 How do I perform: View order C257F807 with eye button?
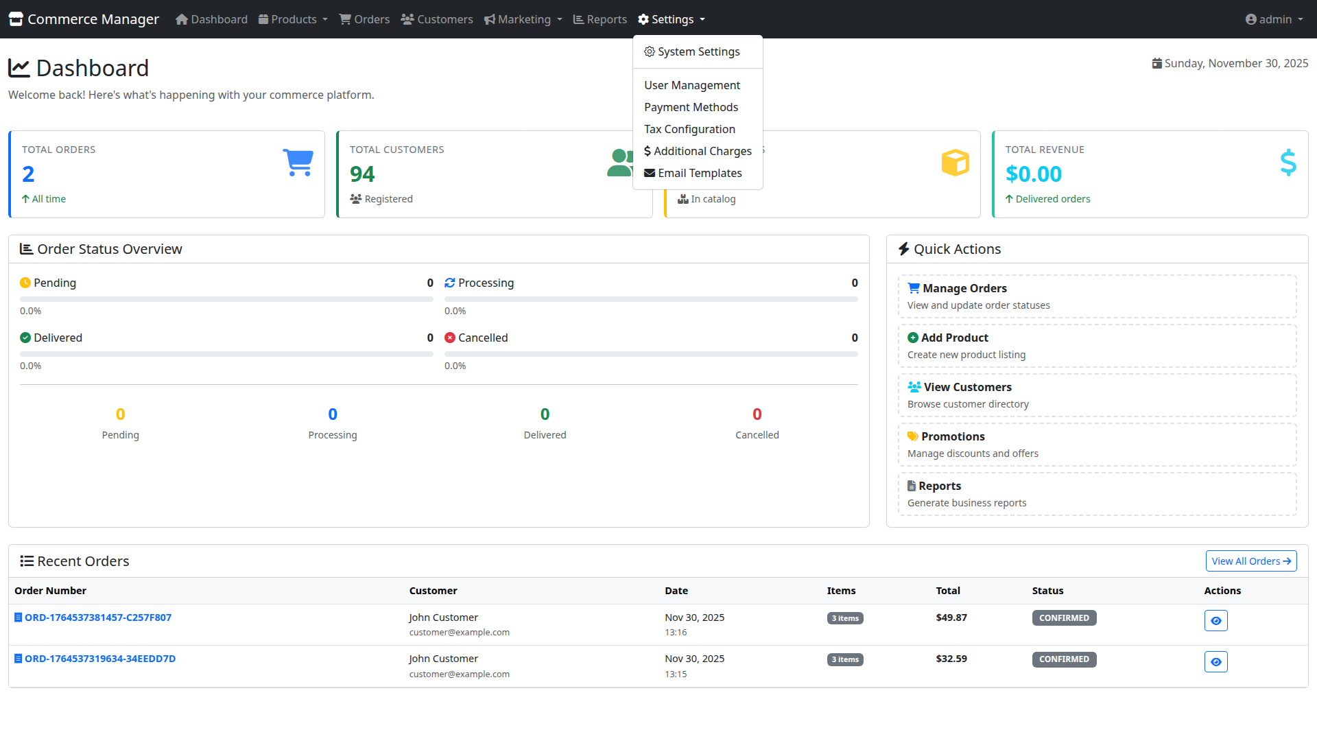1215,621
